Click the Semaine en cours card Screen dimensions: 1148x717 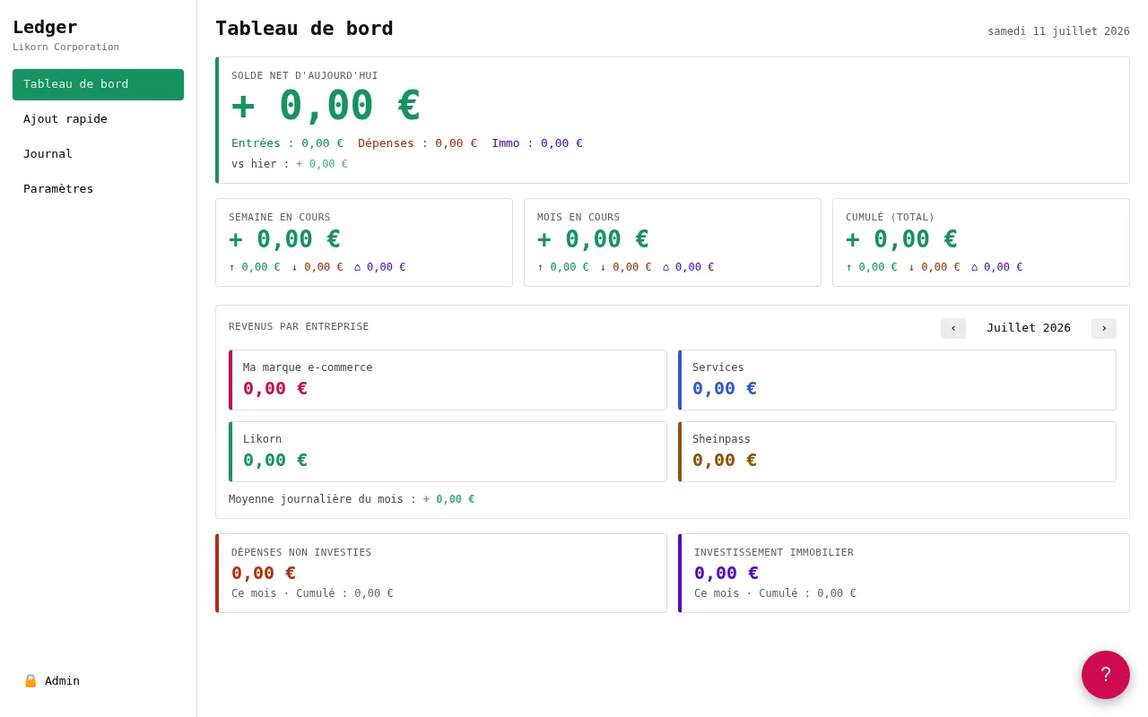pos(364,242)
